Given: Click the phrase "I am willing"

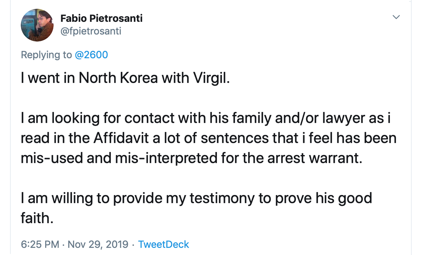Looking at the screenshot, I should coord(57,198).
